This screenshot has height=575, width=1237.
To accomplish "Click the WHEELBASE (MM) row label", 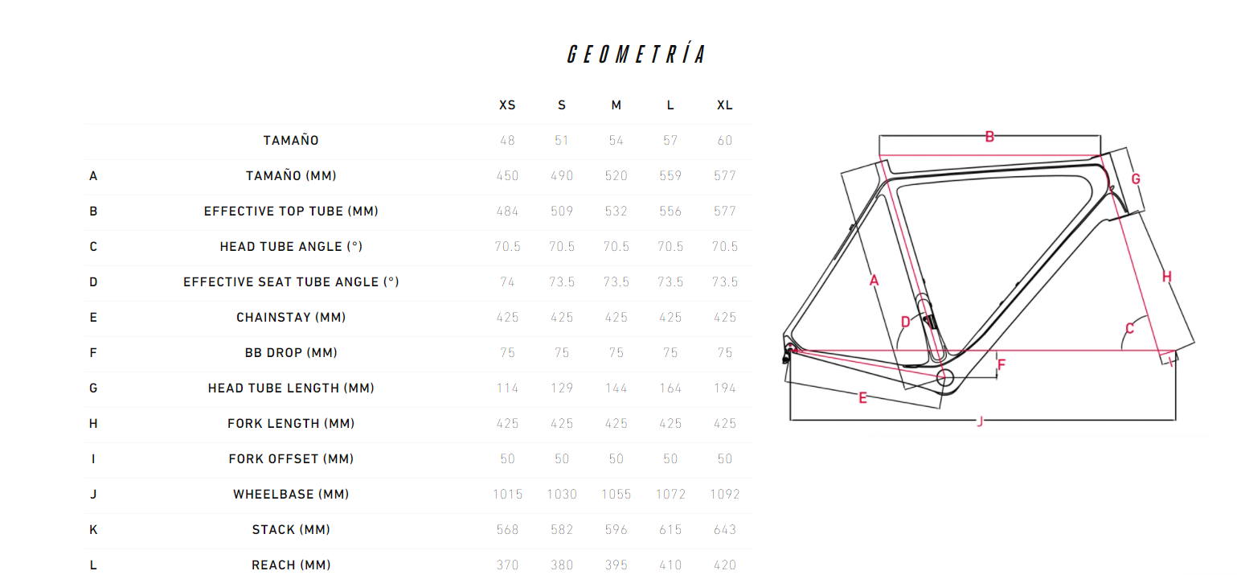I will (x=291, y=495).
